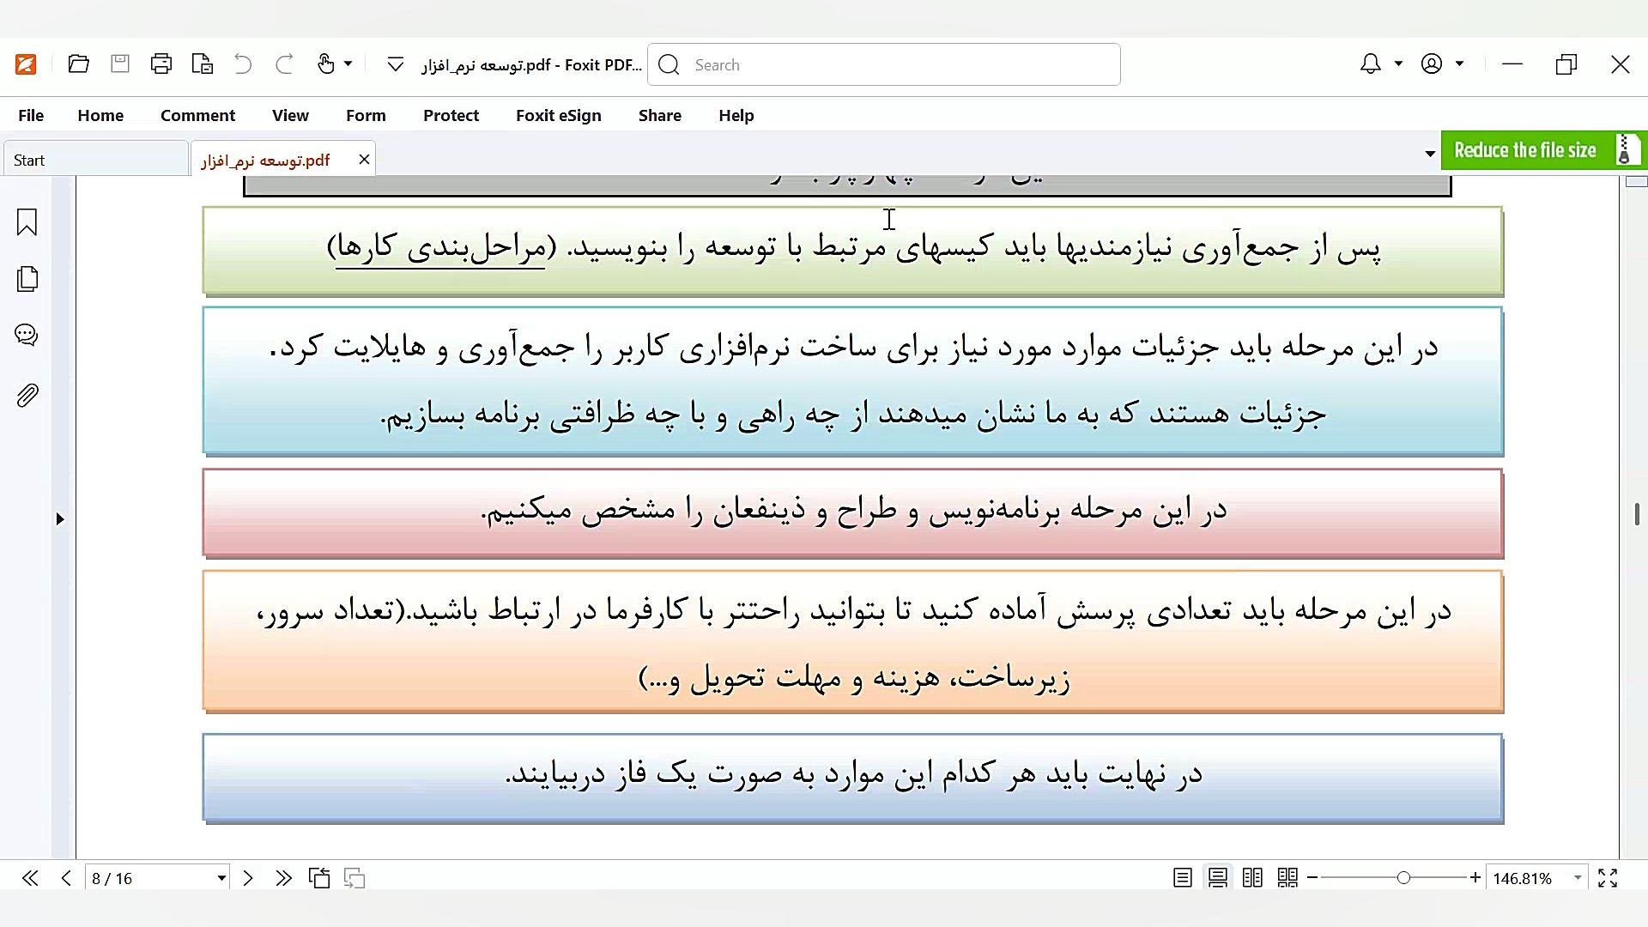Open the Share tab
The image size is (1648, 927).
(x=660, y=115)
